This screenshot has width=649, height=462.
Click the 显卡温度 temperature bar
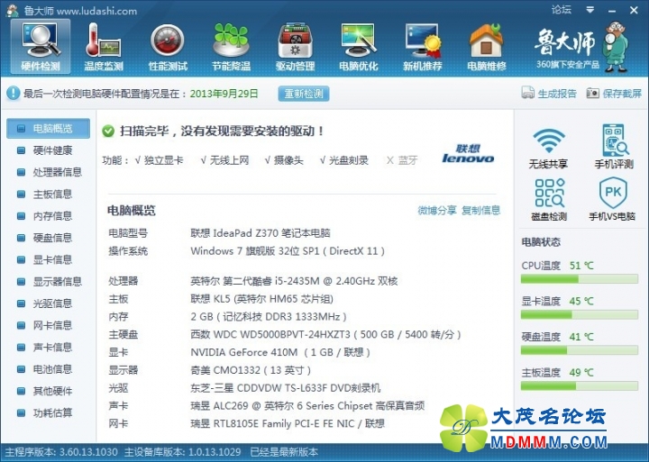[579, 315]
